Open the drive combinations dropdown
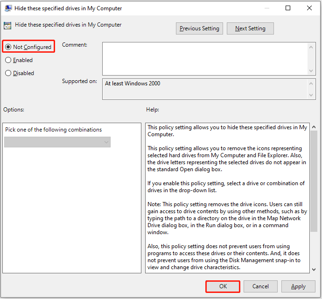The width and height of the screenshot is (322, 299). 57,142
